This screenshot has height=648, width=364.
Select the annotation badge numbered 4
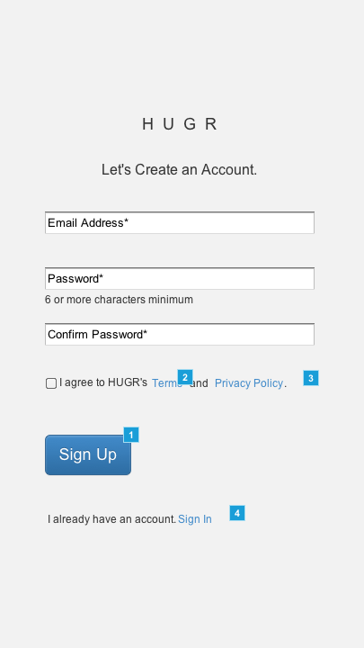click(237, 513)
